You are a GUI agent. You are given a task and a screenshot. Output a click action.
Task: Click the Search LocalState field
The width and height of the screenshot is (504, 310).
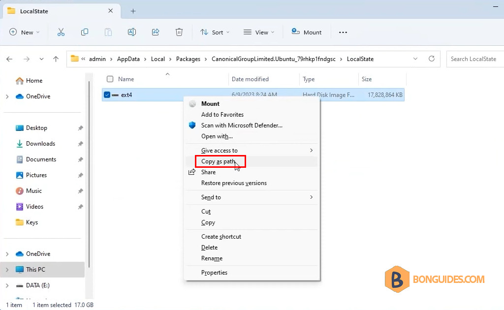pos(475,59)
